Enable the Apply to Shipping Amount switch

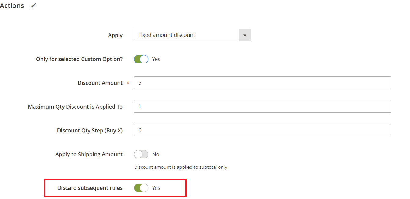tap(141, 154)
